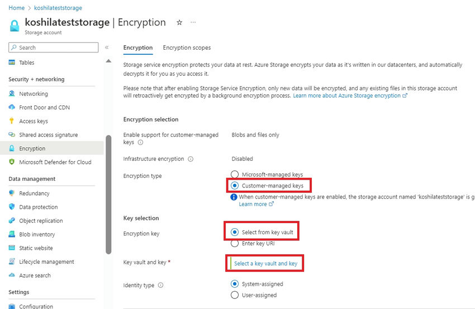This screenshot has width=475, height=309.
Task: Open Azure search menu item
Action: point(35,276)
